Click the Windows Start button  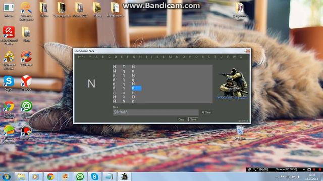(x=6, y=177)
